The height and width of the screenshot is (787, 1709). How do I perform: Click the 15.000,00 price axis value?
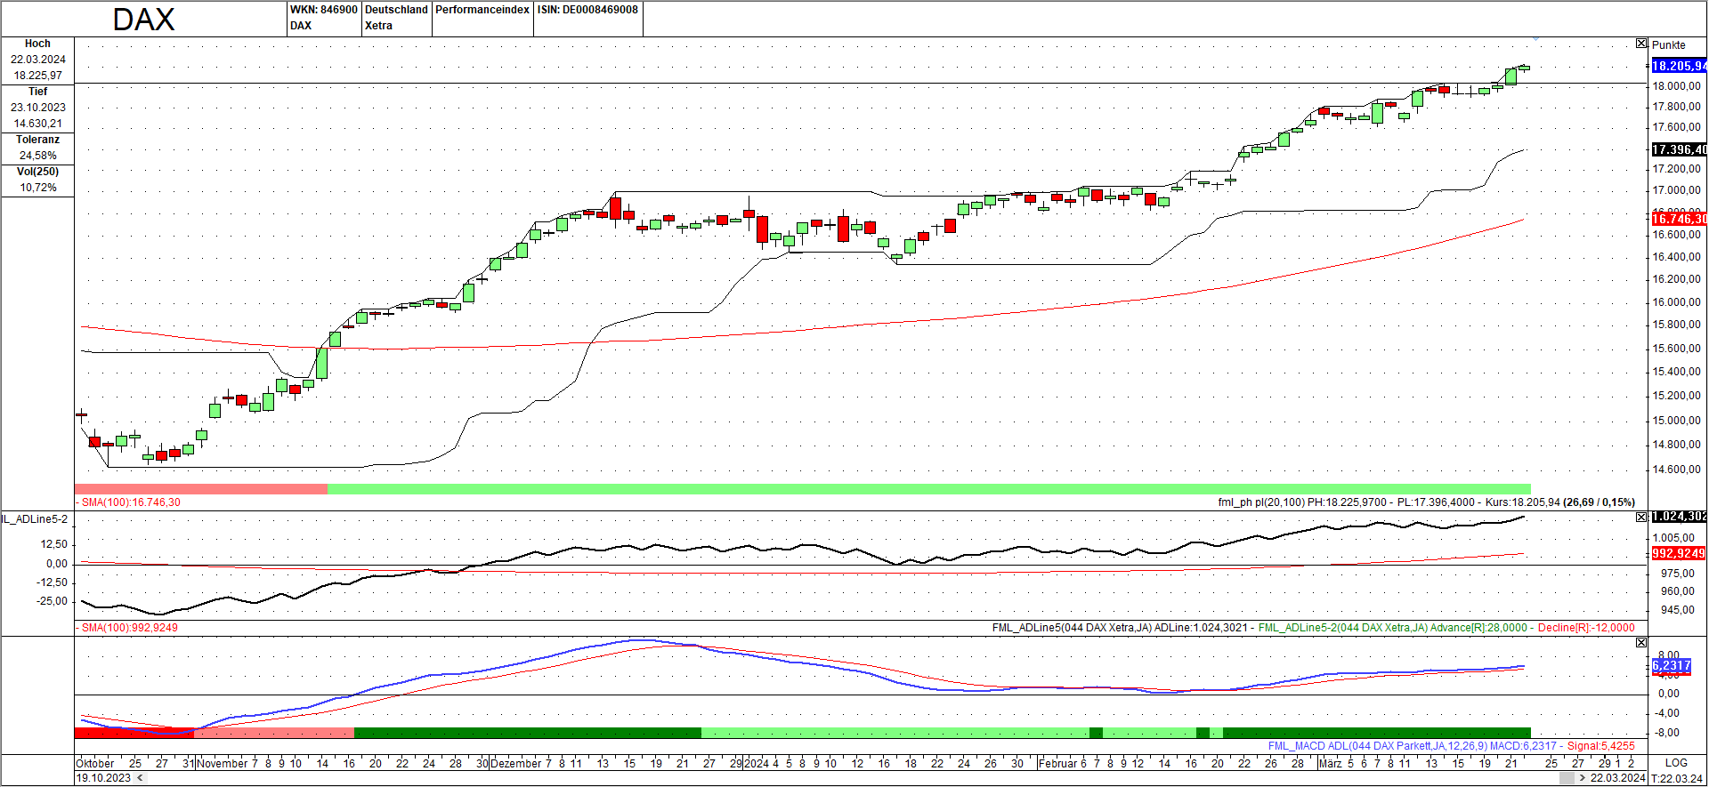click(1676, 421)
